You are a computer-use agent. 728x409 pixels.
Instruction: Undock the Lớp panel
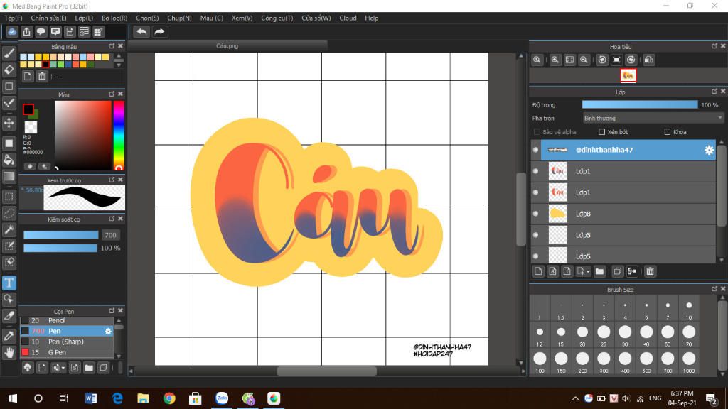point(714,92)
